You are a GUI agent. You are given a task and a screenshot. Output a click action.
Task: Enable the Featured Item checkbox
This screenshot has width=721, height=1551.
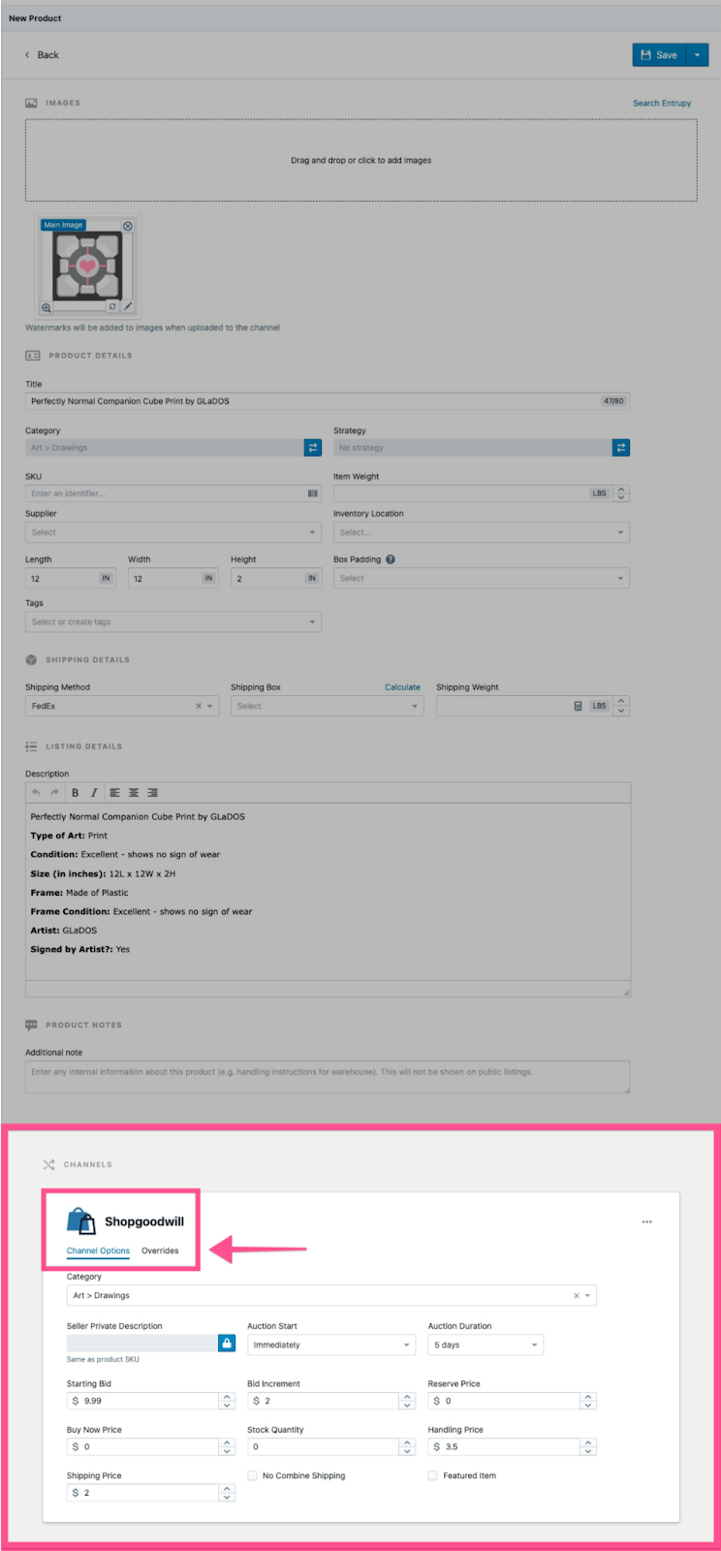[433, 1475]
